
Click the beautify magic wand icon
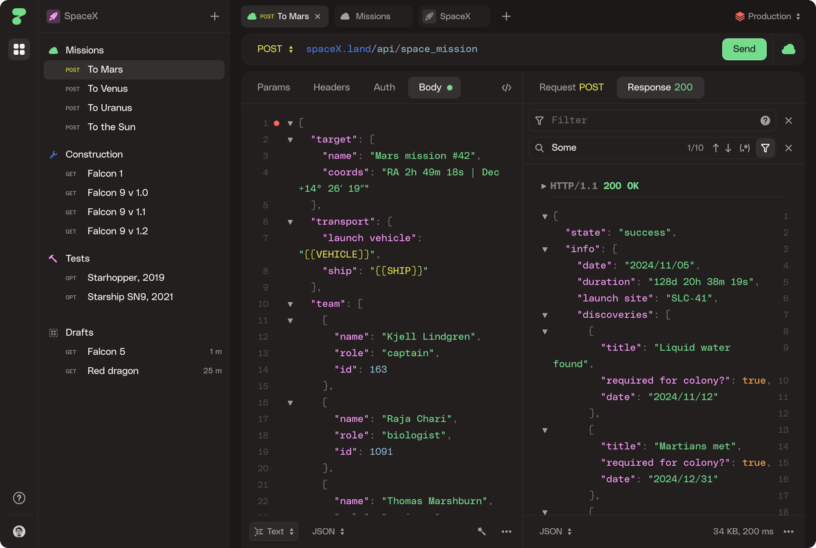pyautogui.click(x=481, y=531)
